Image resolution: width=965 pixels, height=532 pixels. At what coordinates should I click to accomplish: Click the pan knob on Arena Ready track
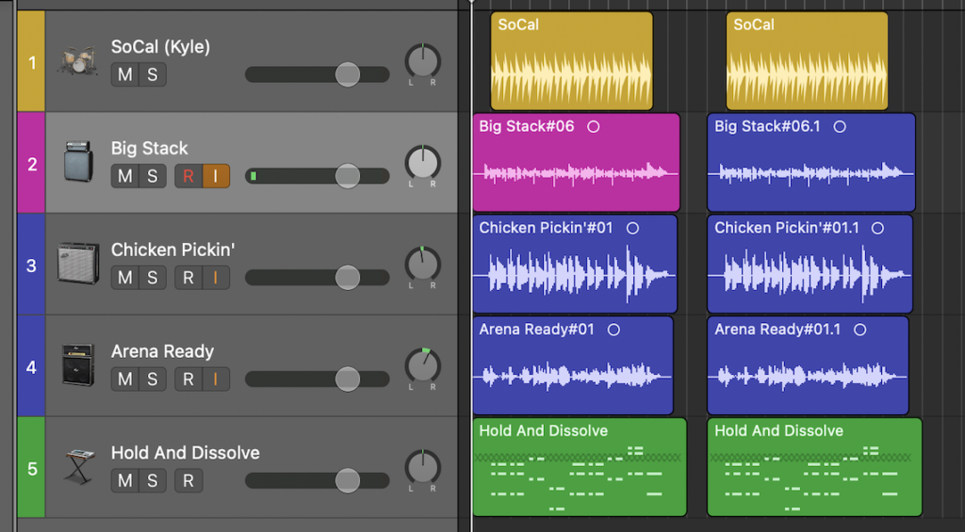pos(423,366)
